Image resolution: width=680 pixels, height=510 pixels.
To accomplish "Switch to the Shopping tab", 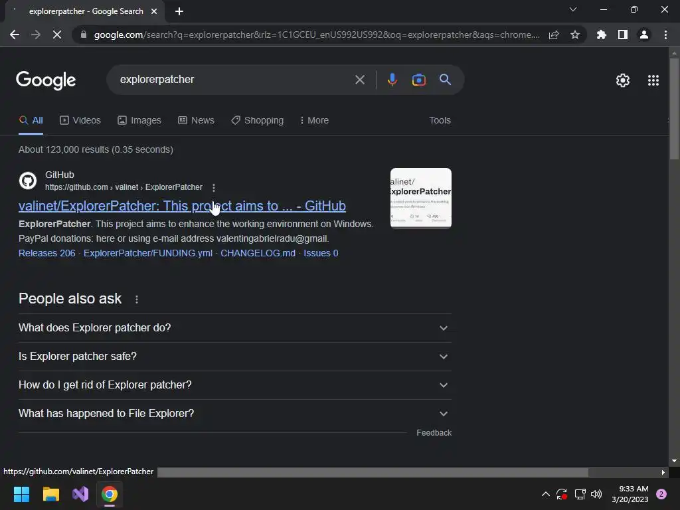I will [257, 121].
